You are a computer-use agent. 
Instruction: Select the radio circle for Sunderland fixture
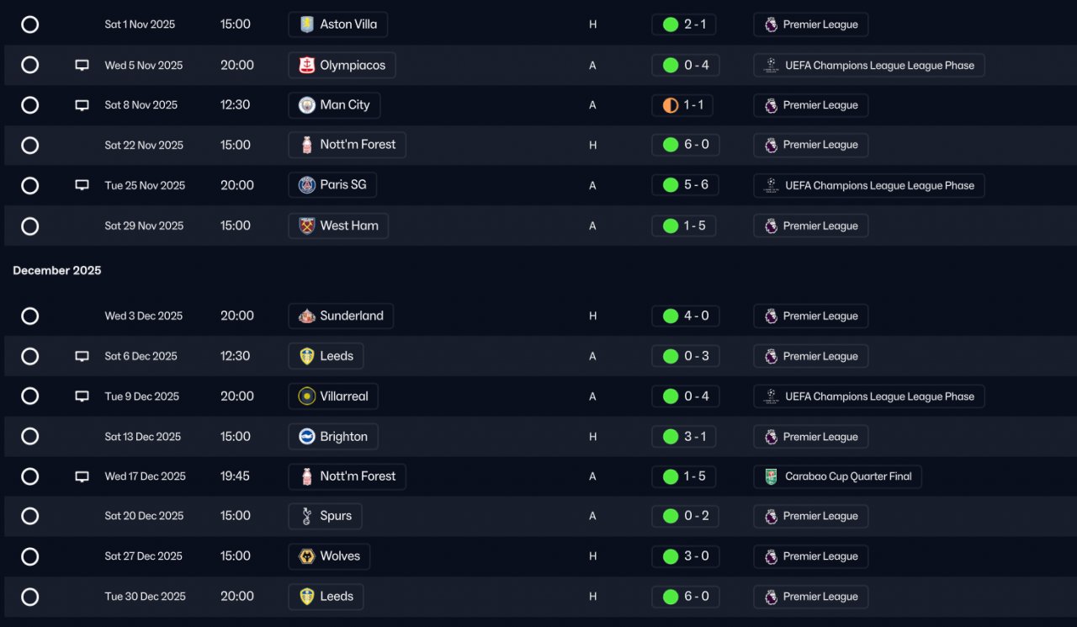click(x=29, y=316)
